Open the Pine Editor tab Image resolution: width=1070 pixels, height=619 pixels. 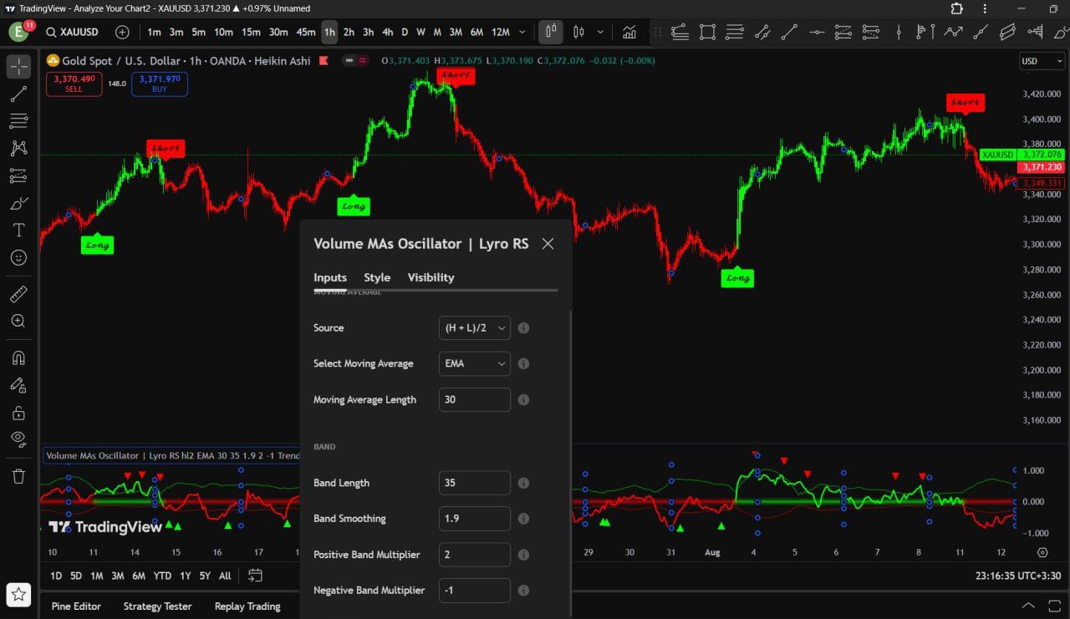point(76,606)
